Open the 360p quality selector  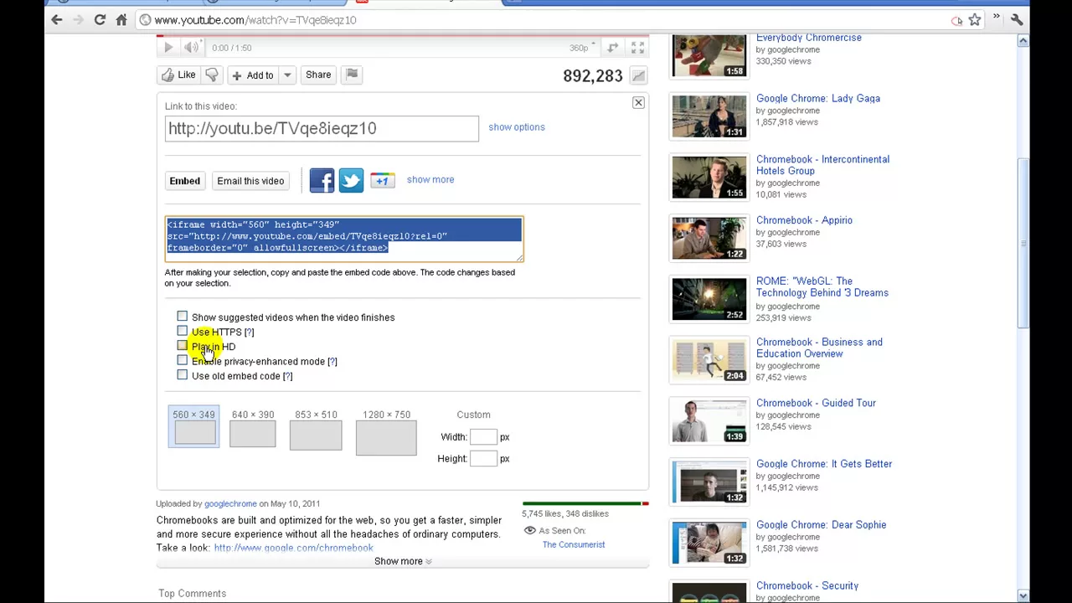[x=581, y=48]
